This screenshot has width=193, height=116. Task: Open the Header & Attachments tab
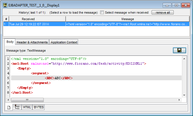32,42
